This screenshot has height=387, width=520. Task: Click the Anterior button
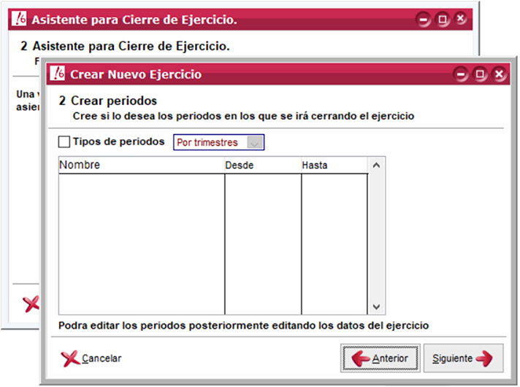click(381, 358)
